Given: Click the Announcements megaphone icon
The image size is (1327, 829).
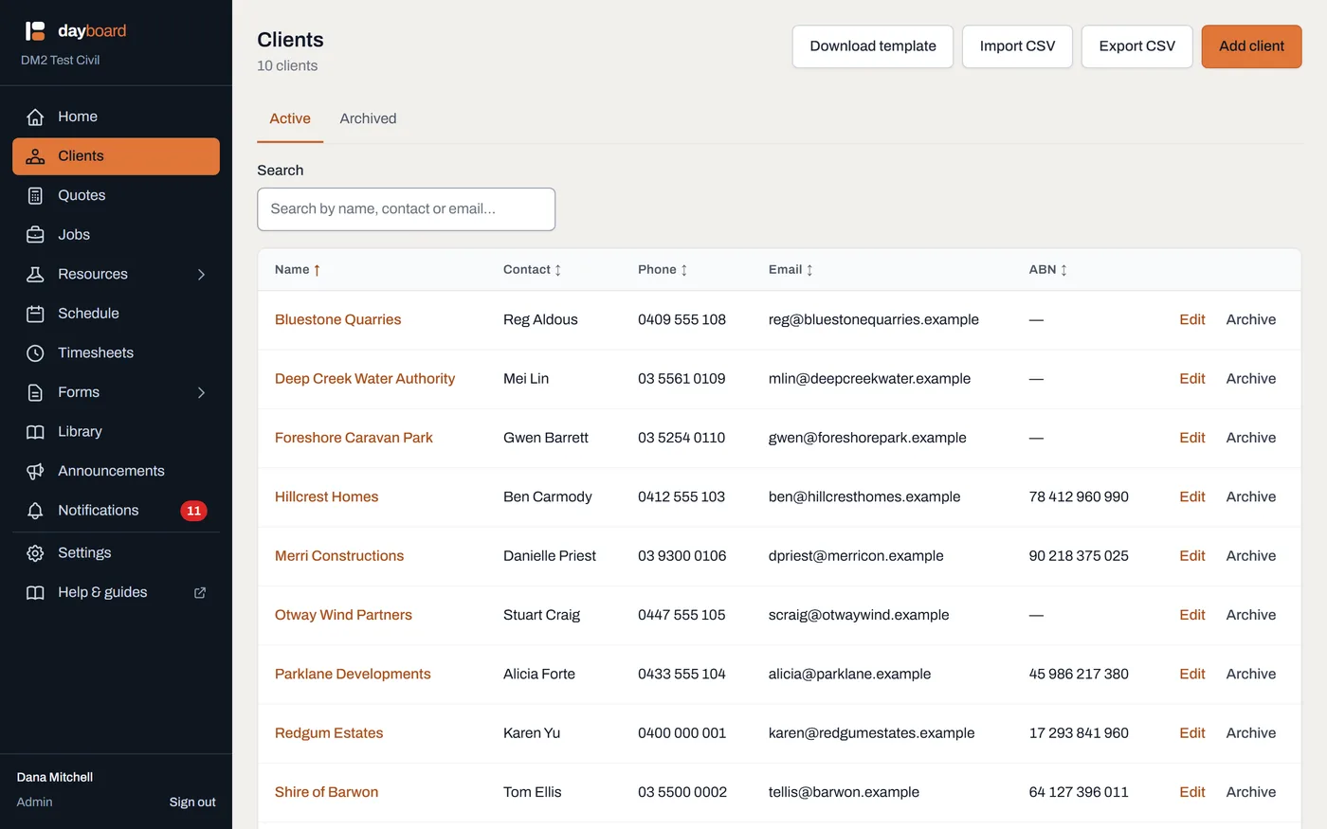Looking at the screenshot, I should coord(35,471).
